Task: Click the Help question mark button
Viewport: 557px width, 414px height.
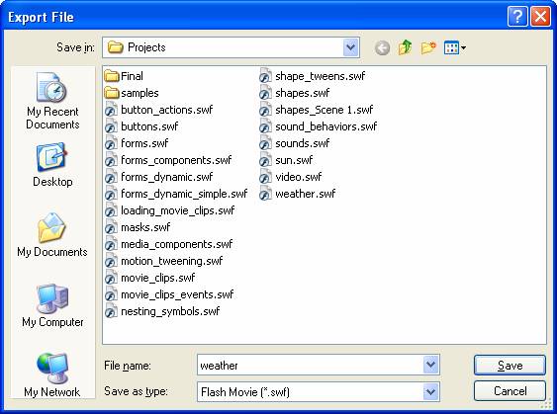Action: tap(517, 17)
